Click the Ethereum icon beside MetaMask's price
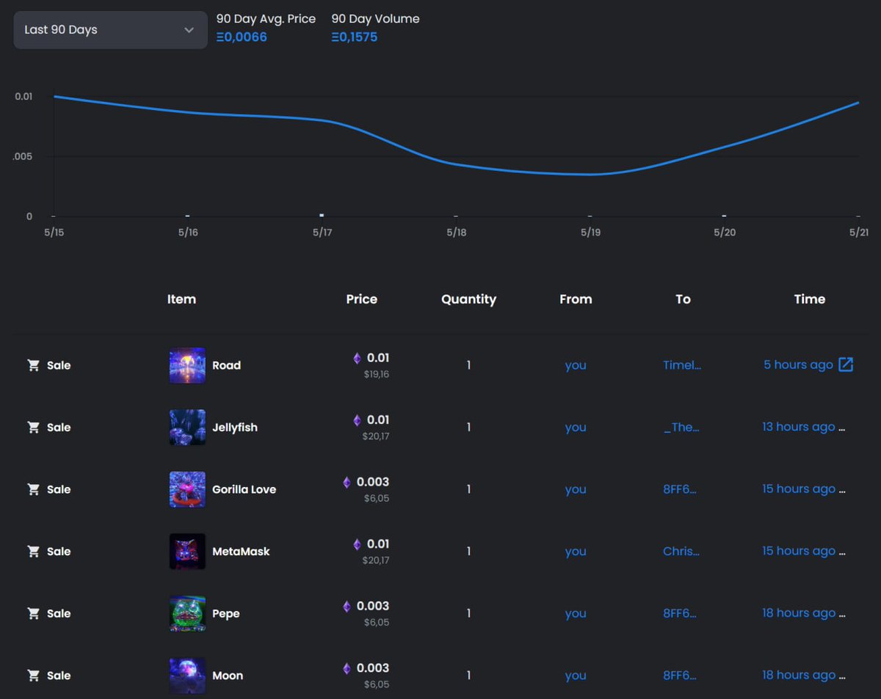This screenshot has height=699, width=881. point(358,544)
